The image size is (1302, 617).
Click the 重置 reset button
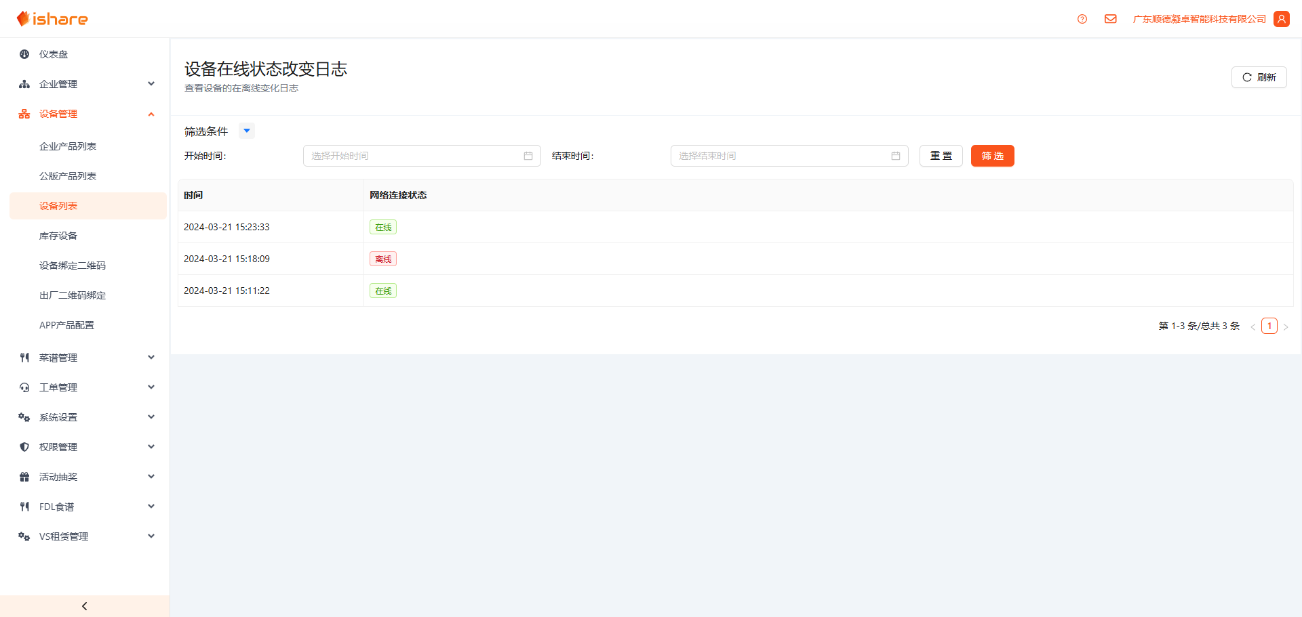point(941,156)
